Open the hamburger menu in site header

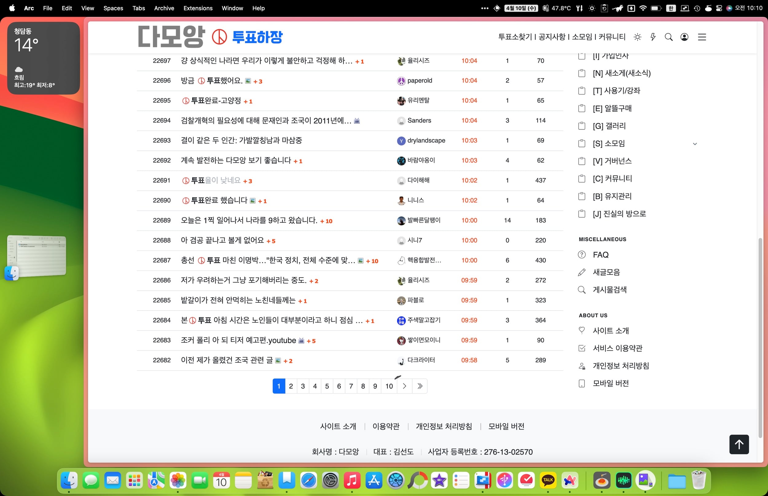[702, 37]
